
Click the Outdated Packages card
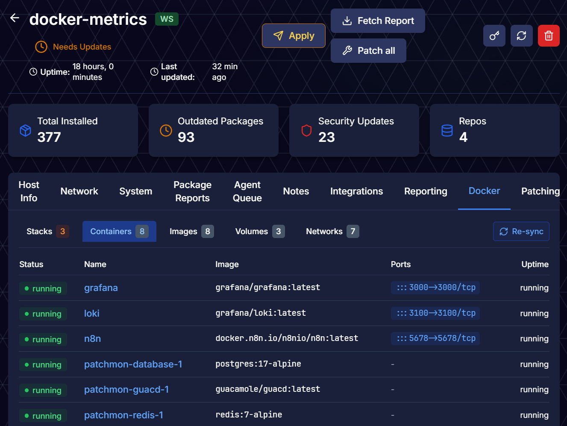214,130
